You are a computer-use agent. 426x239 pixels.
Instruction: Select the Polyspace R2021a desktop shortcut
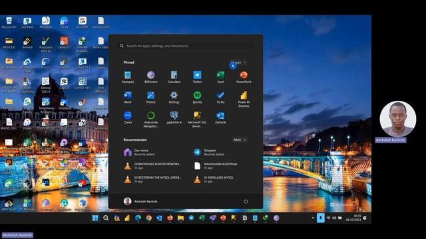pos(46,44)
